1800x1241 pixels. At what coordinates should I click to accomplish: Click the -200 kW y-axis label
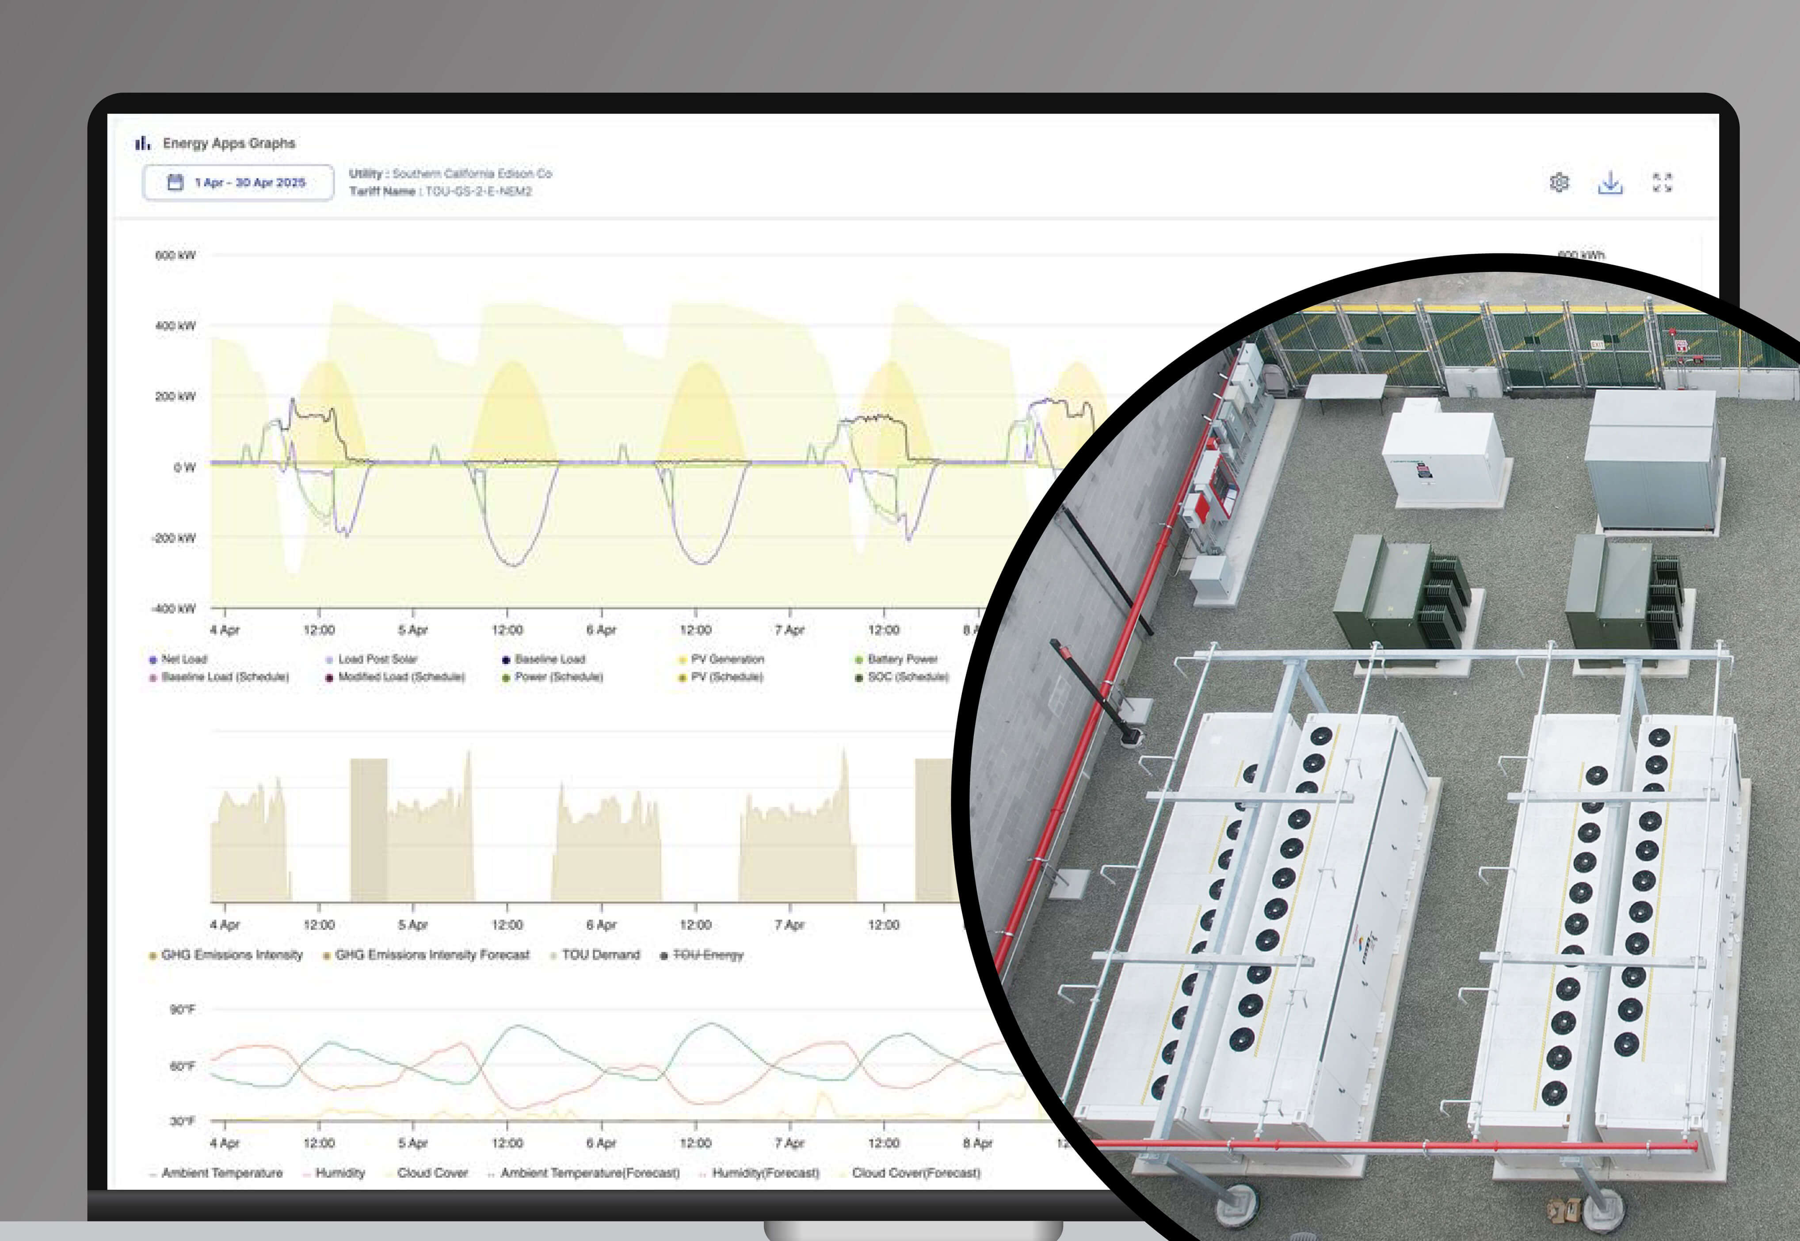[174, 538]
